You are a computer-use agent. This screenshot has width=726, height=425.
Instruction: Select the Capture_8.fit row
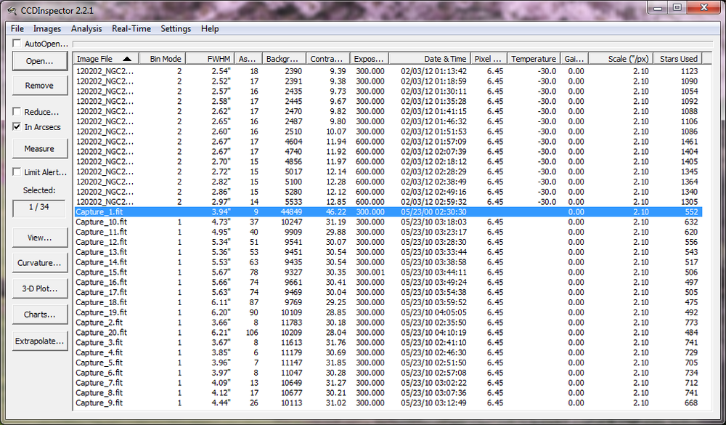pos(388,392)
